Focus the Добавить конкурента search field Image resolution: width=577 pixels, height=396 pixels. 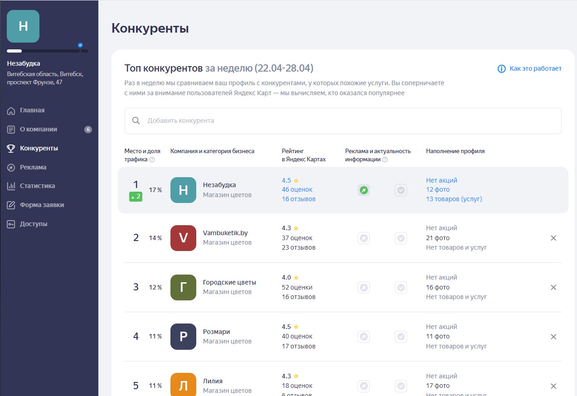tap(343, 121)
